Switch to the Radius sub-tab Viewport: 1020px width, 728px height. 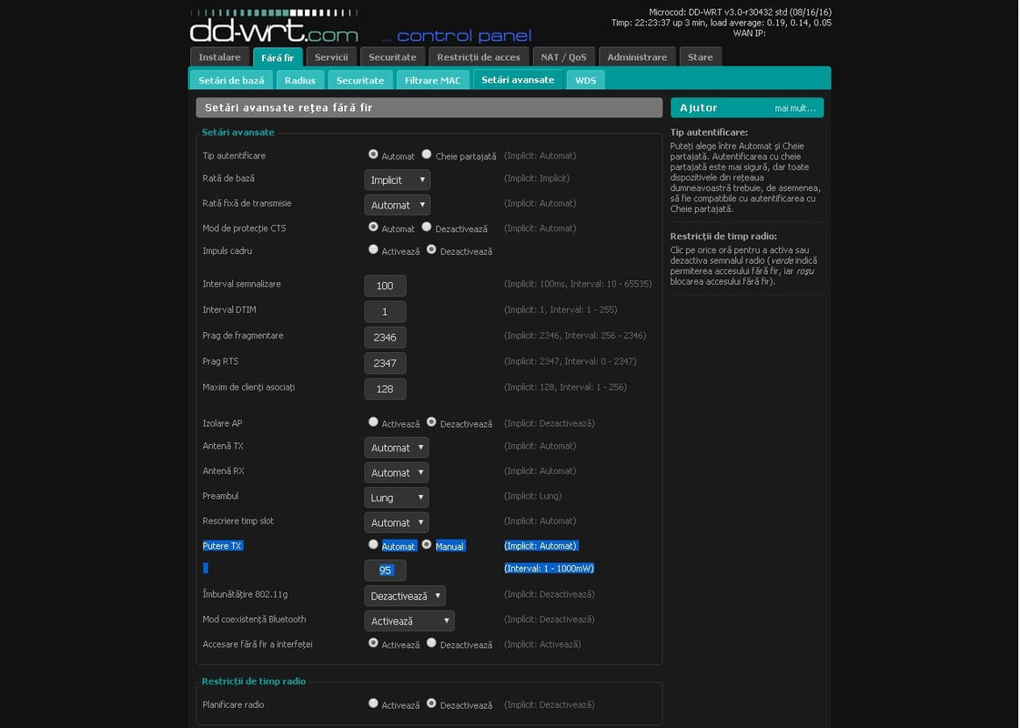(300, 80)
